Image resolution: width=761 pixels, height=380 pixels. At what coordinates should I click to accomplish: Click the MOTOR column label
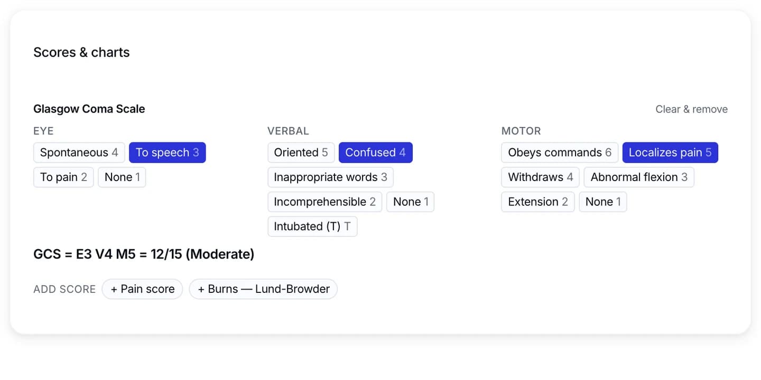click(x=521, y=131)
